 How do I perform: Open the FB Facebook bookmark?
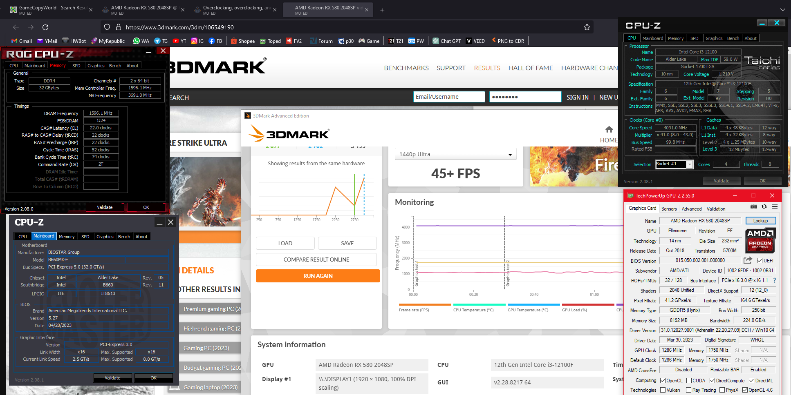215,41
